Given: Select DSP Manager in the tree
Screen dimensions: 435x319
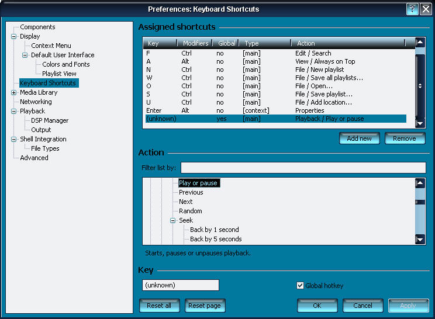Looking at the screenshot, I should coord(50,120).
